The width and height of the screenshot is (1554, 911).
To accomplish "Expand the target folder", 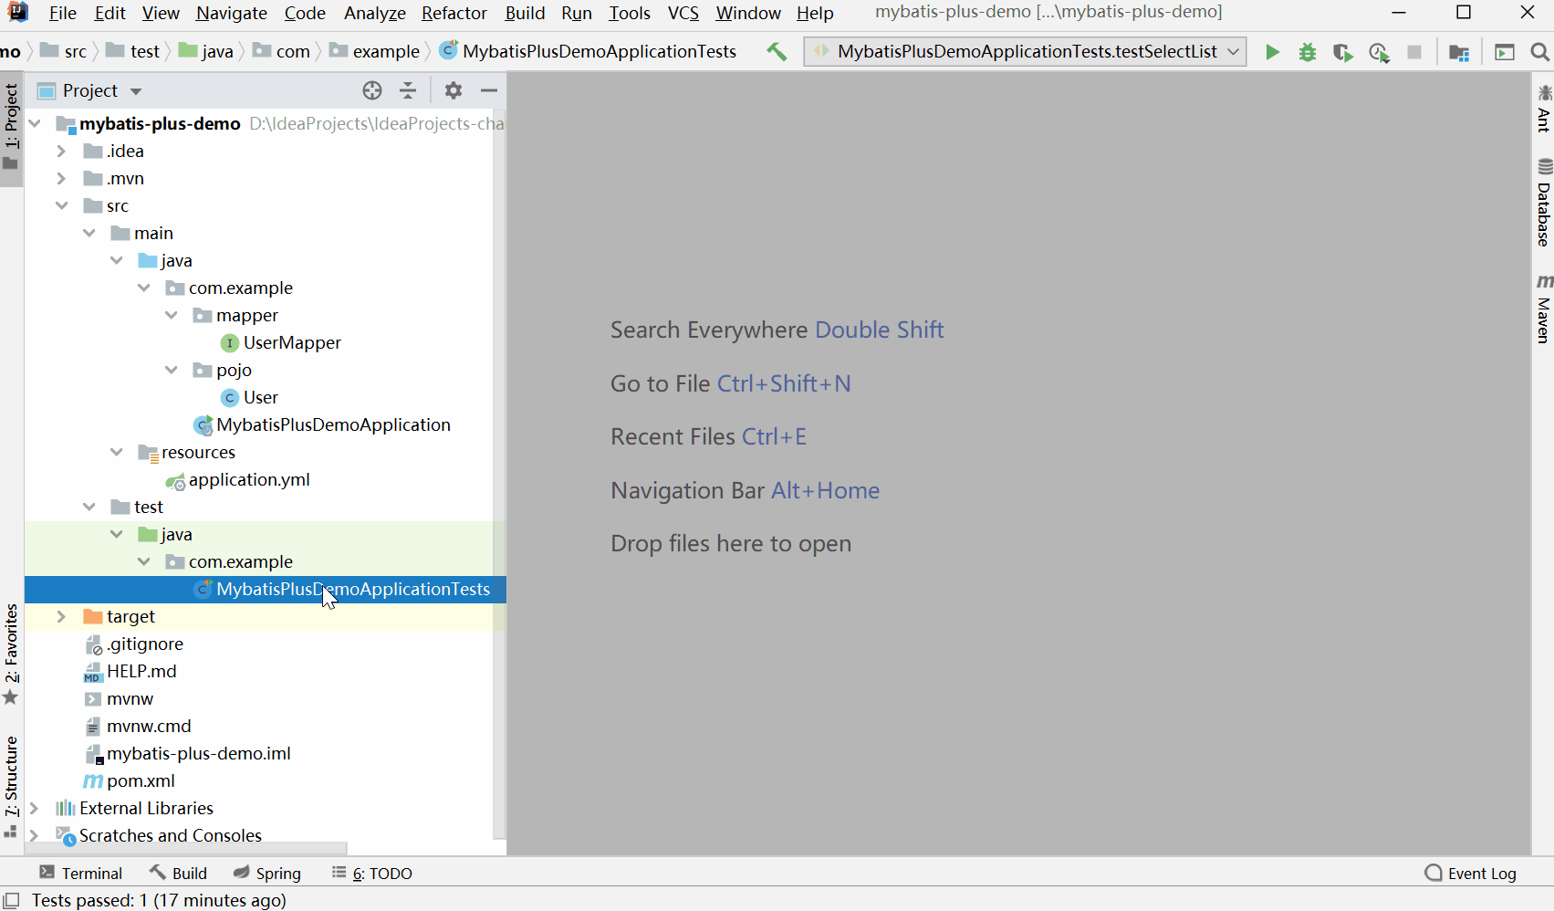I will tap(61, 617).
